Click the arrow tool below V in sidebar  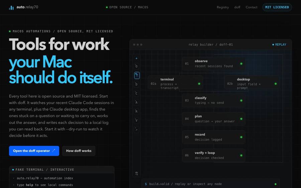pyautogui.click(x=136, y=129)
